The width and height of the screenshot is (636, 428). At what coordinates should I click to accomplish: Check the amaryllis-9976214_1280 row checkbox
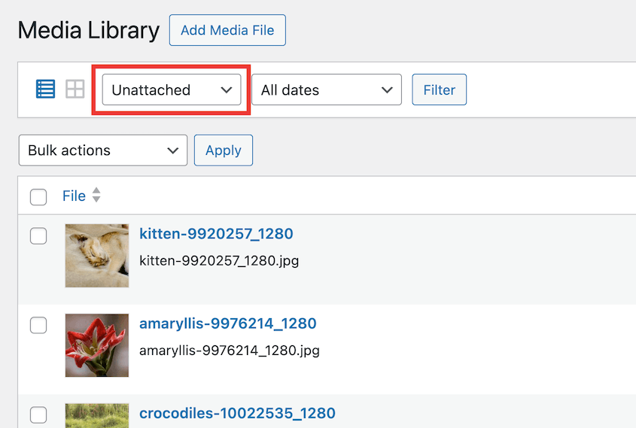[x=38, y=326]
